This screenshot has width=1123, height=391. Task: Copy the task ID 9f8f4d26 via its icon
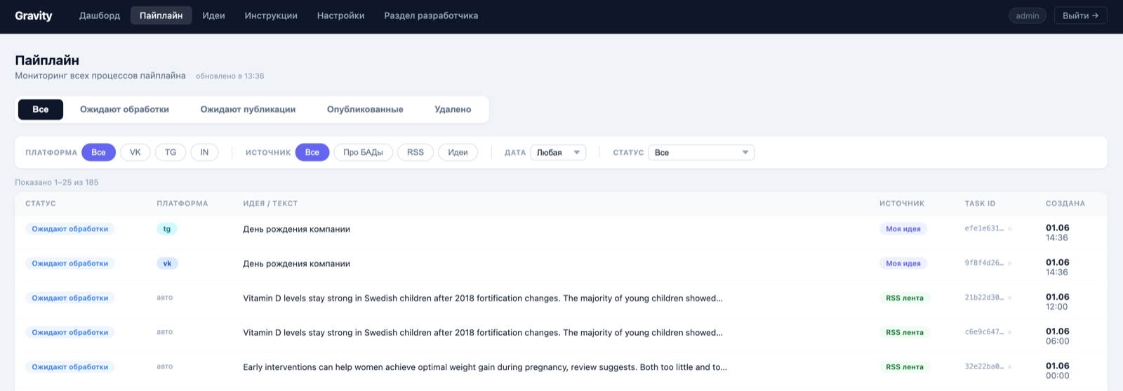1010,263
